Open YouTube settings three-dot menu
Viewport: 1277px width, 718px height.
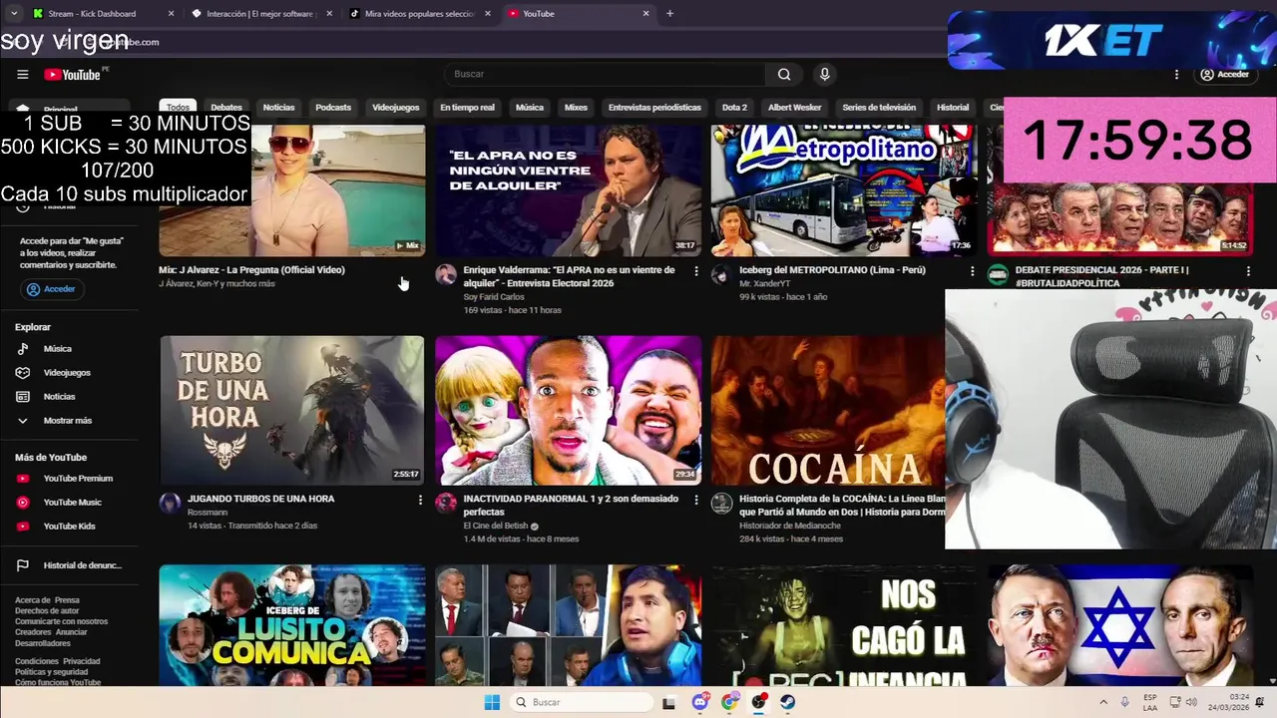point(1176,74)
